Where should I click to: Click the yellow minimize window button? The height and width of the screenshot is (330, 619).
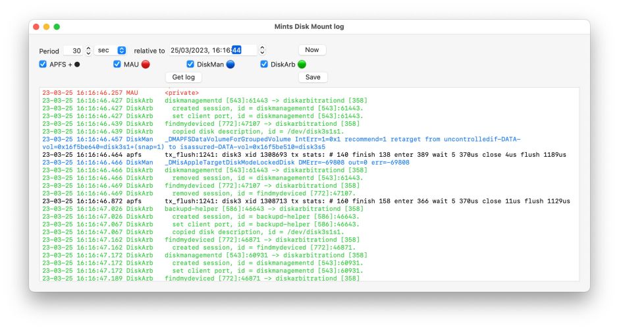[46, 27]
